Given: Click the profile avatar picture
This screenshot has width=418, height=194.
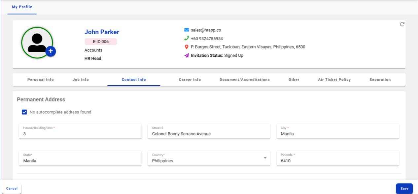Looking at the screenshot, I should (37, 43).
